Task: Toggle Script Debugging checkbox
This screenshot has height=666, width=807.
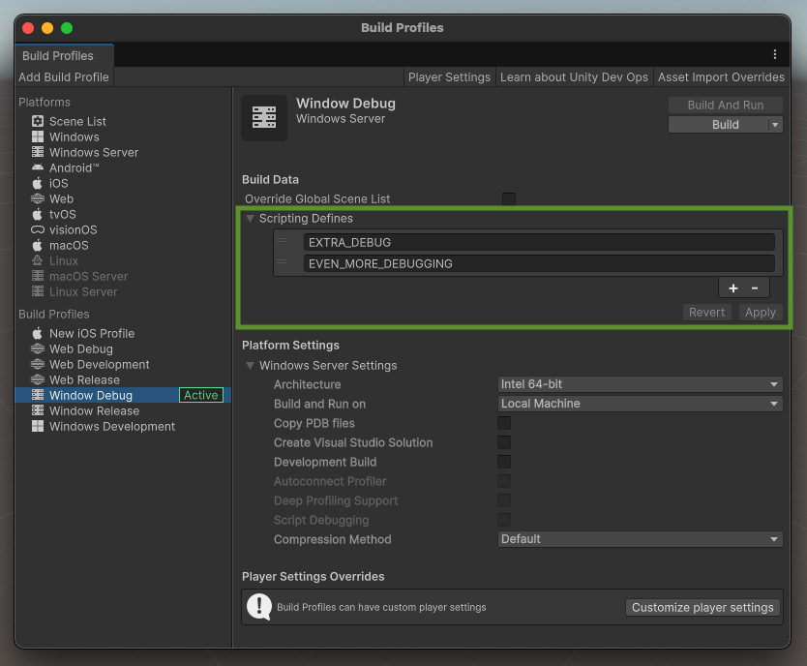Action: [504, 520]
